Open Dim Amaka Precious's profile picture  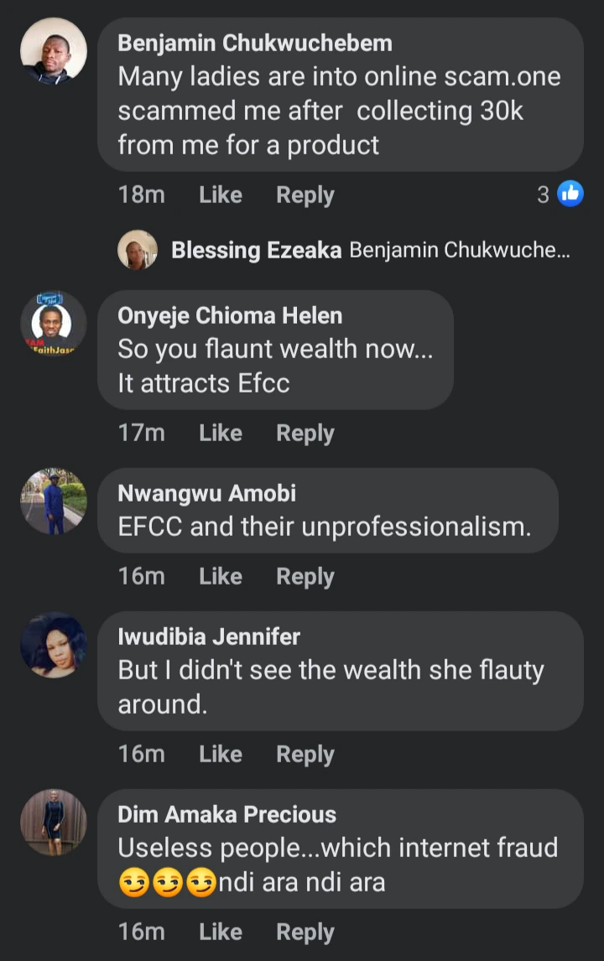pos(54,823)
